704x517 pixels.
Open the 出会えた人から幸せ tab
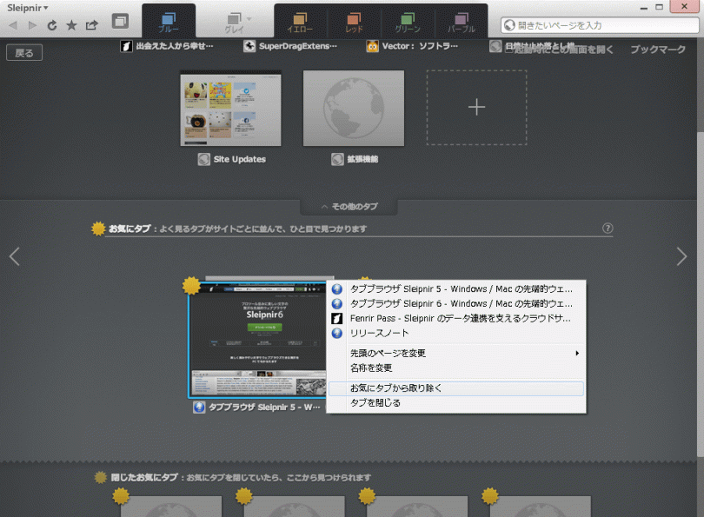click(167, 46)
